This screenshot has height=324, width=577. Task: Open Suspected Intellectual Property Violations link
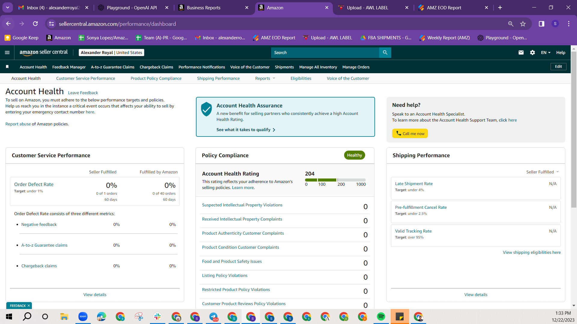242,205
